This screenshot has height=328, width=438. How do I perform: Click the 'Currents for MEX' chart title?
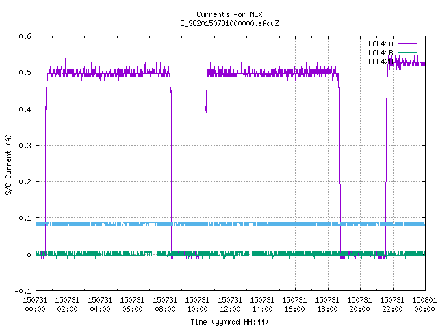click(x=229, y=14)
